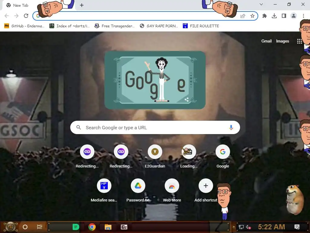Reload the page with the refresh icon

(x=26, y=16)
